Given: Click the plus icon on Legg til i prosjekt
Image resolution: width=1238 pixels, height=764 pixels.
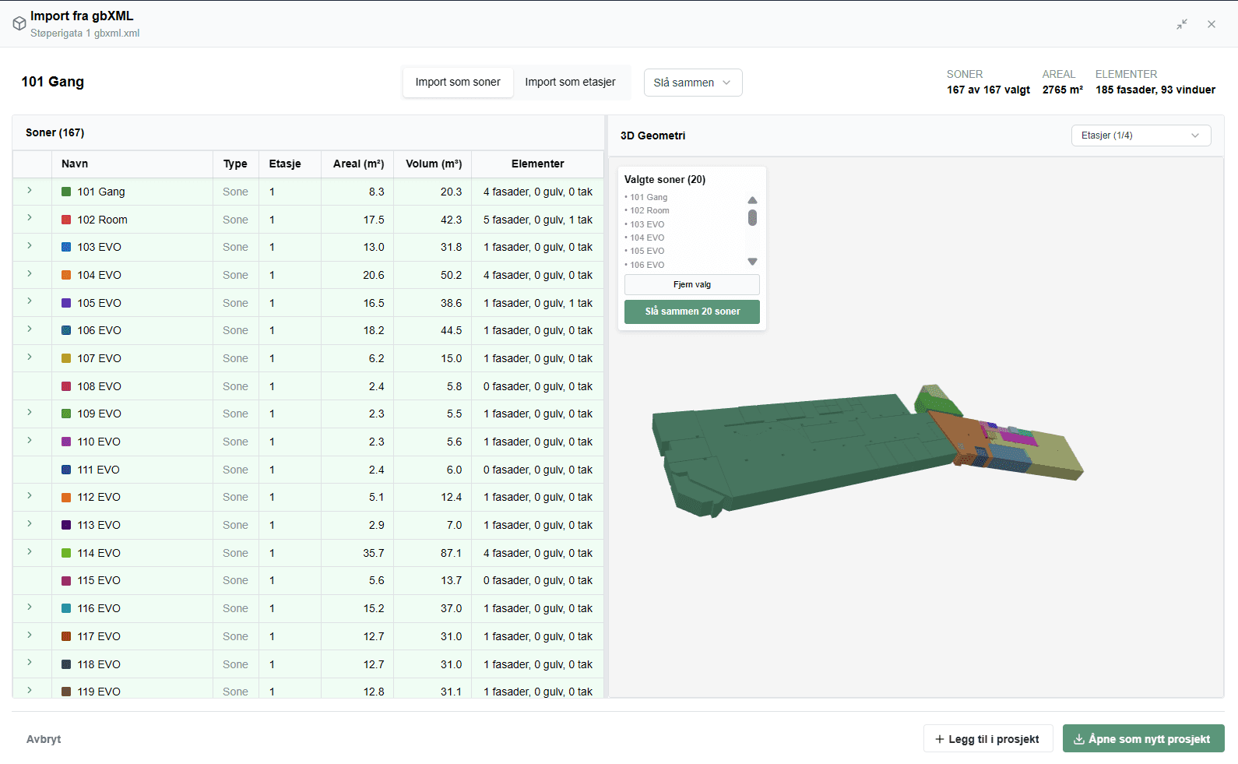Looking at the screenshot, I should pyautogui.click(x=940, y=739).
